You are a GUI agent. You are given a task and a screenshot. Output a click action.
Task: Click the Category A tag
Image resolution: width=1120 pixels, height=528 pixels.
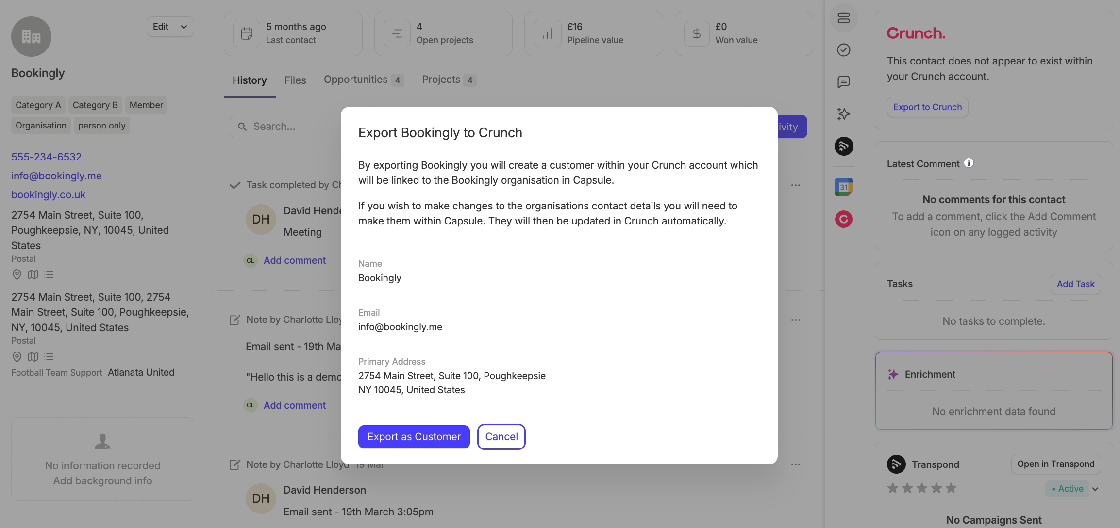[x=38, y=105]
